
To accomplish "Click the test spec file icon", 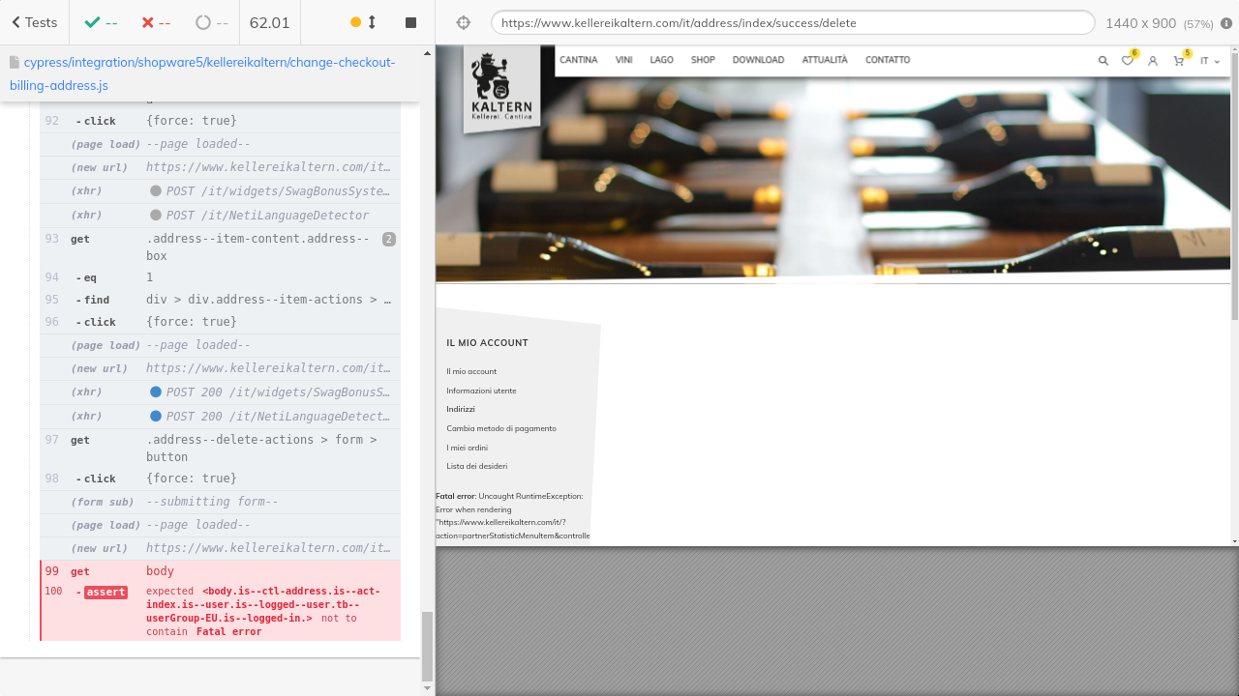I will click(15, 63).
